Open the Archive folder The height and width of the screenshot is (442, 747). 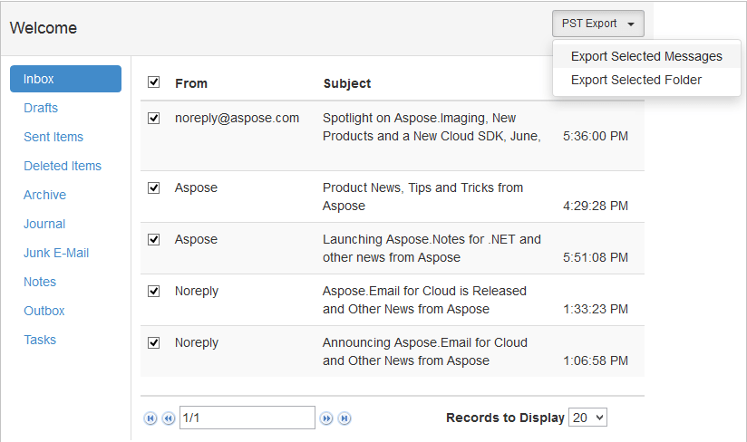point(44,195)
